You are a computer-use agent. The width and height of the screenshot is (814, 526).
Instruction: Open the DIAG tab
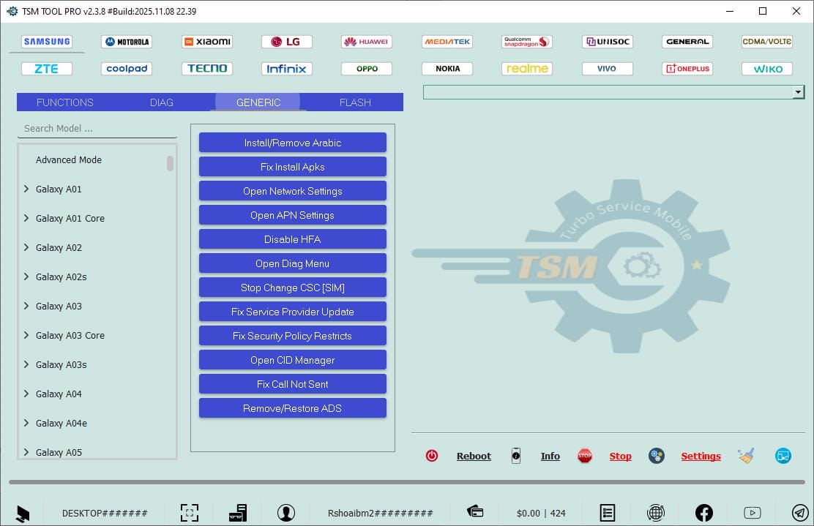[161, 102]
